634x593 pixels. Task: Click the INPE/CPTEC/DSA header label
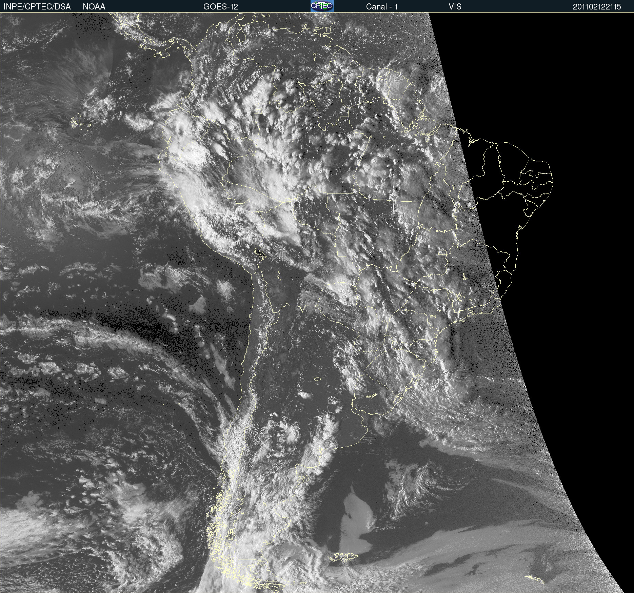pyautogui.click(x=37, y=6)
